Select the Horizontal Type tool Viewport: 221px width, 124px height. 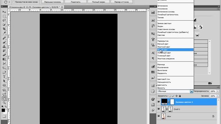point(4,77)
